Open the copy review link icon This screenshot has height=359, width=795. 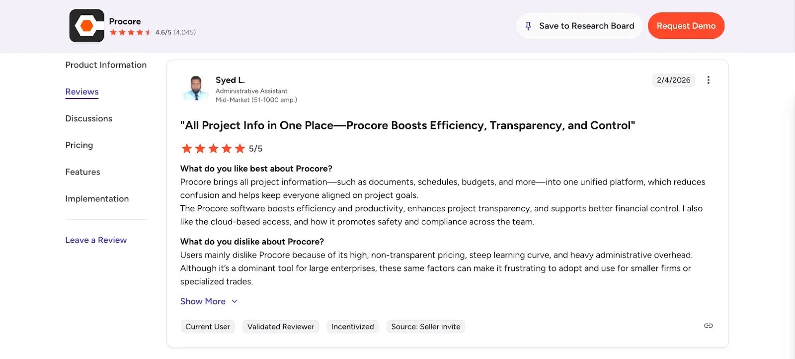pyautogui.click(x=708, y=326)
